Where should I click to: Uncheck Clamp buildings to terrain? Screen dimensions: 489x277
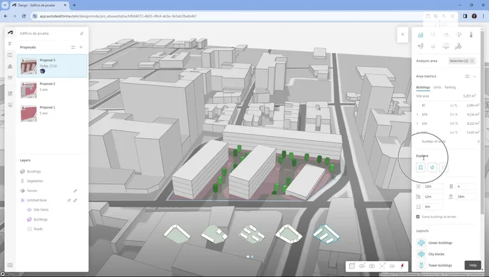(418, 216)
